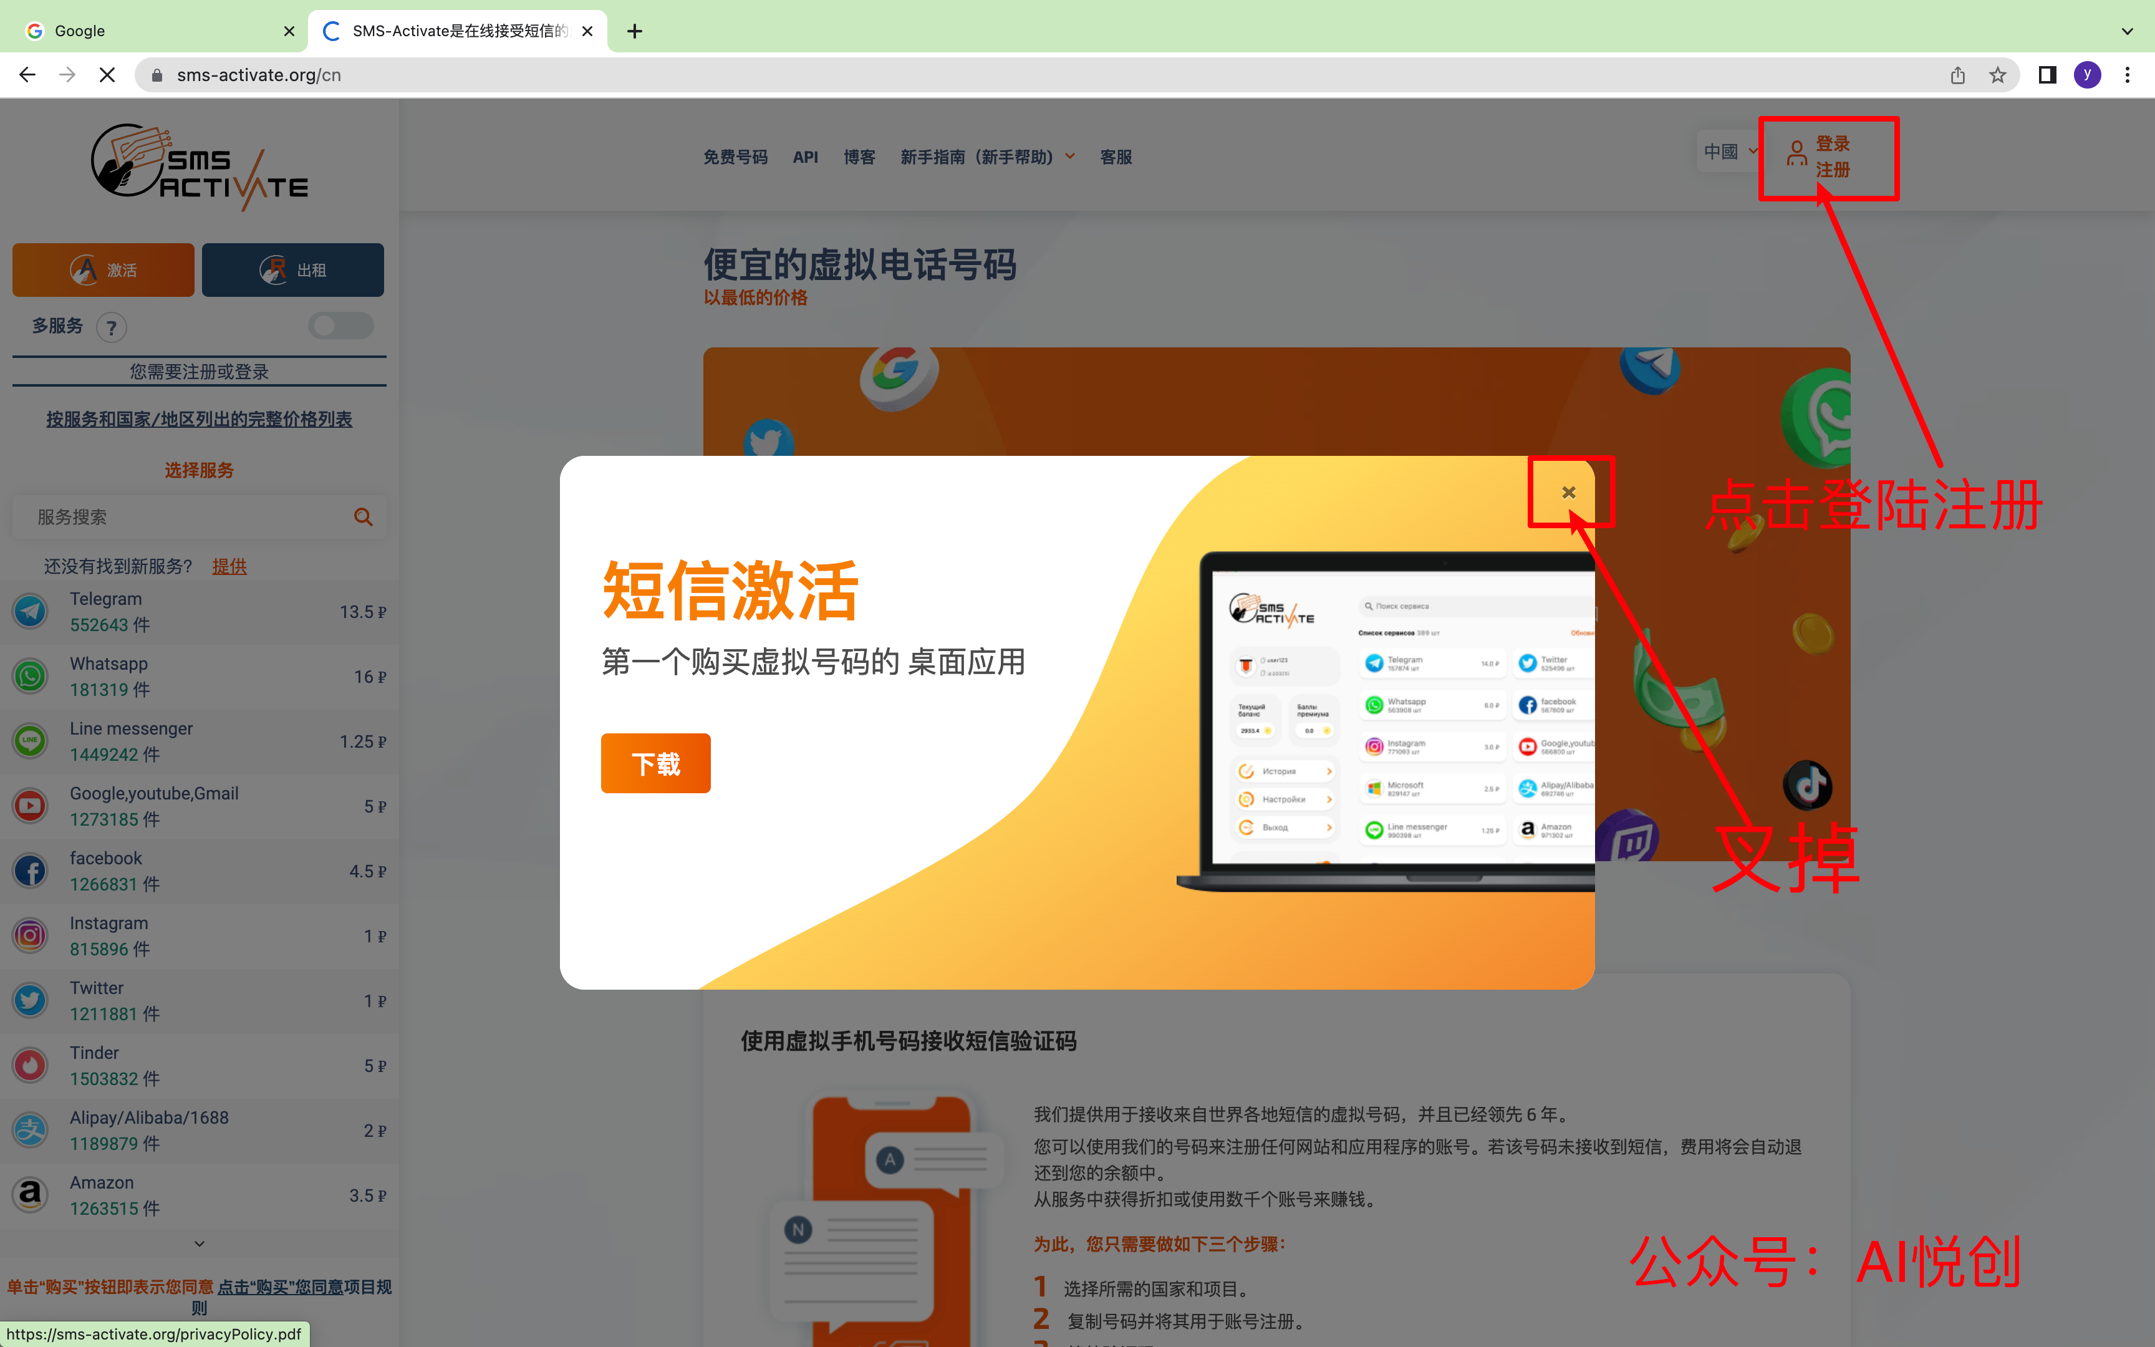Select the Line messenger service icon
This screenshot has width=2155, height=1347.
31,741
